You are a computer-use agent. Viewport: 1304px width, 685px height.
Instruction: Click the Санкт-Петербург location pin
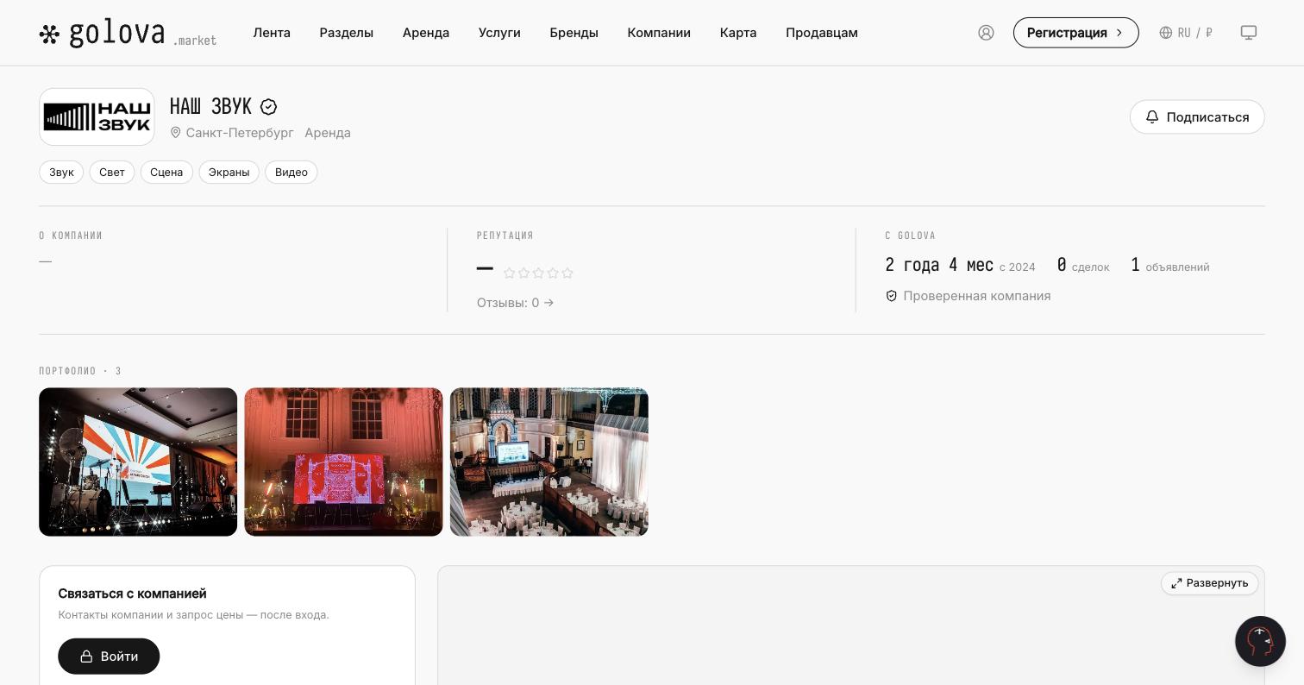(176, 133)
